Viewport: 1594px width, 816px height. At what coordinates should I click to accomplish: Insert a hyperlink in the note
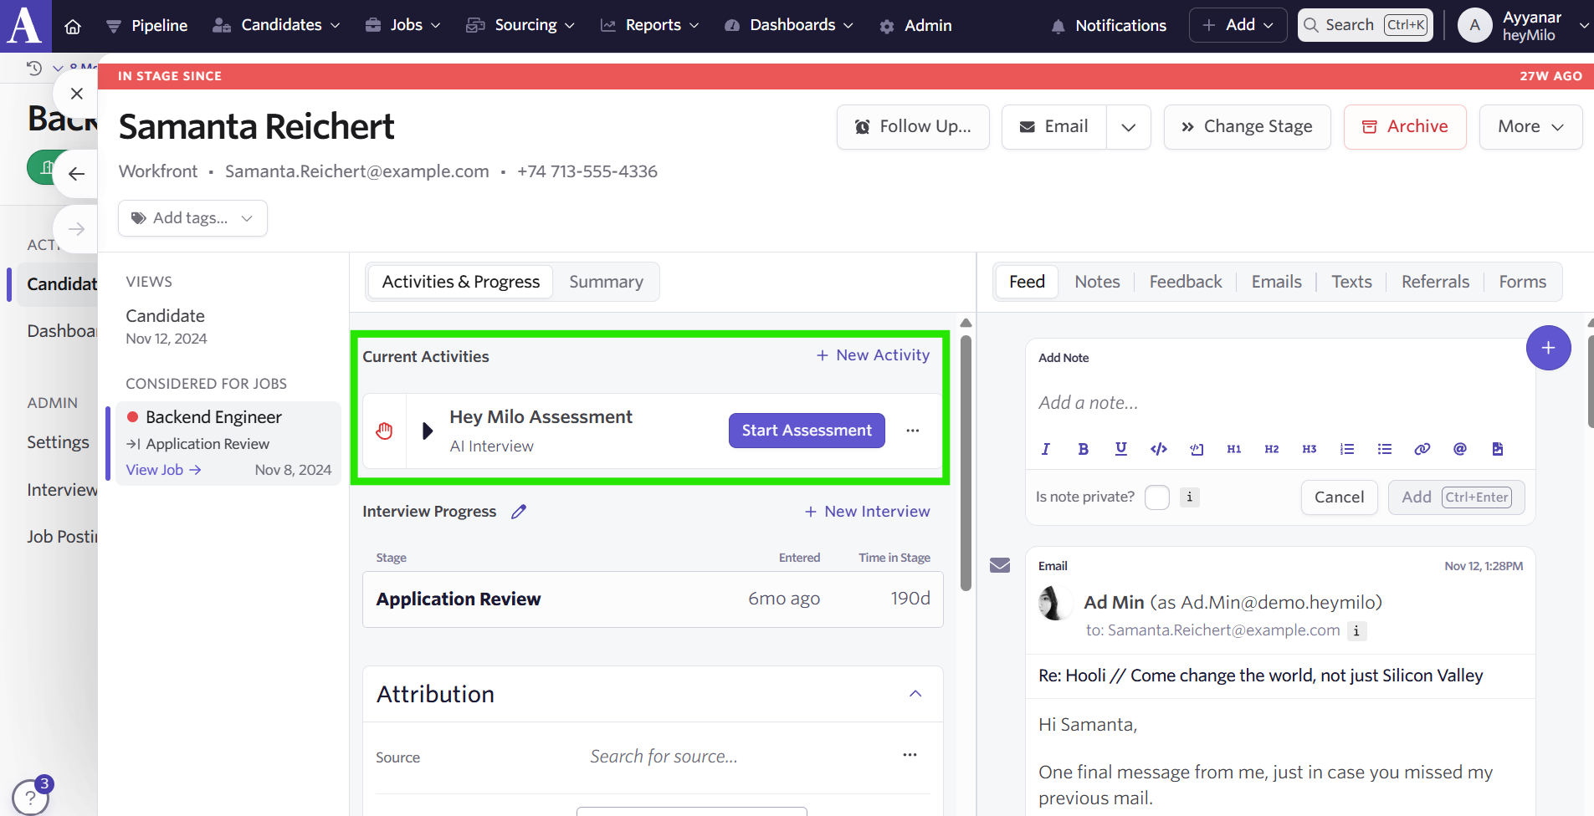[x=1422, y=449]
